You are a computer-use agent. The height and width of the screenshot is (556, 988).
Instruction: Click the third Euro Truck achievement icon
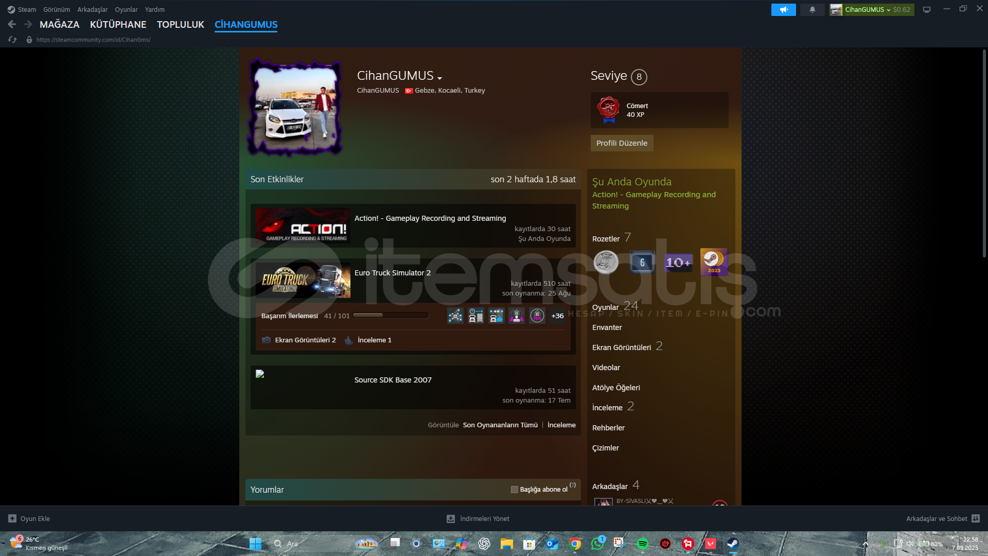click(x=497, y=316)
